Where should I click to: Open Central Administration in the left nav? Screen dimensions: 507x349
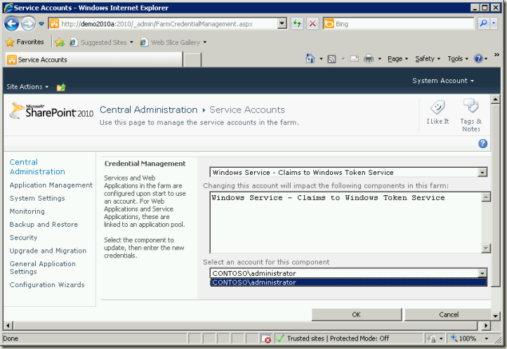click(x=37, y=167)
